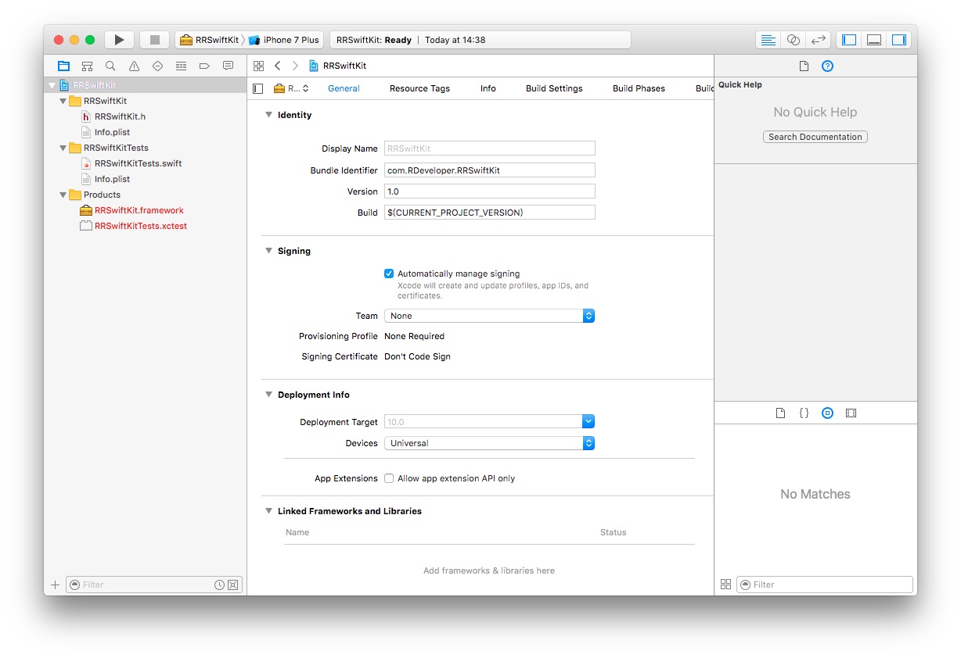Switch to the Assistant editor

[x=794, y=40]
